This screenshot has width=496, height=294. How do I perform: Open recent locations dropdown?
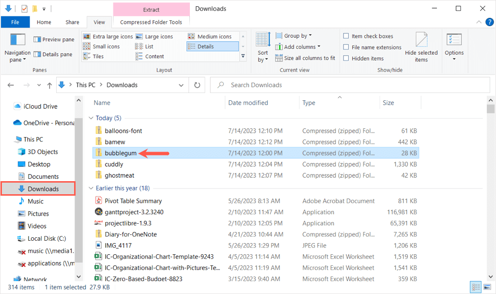pos(39,85)
